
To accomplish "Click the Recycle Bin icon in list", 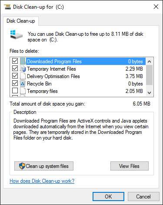I will click(x=23, y=83).
